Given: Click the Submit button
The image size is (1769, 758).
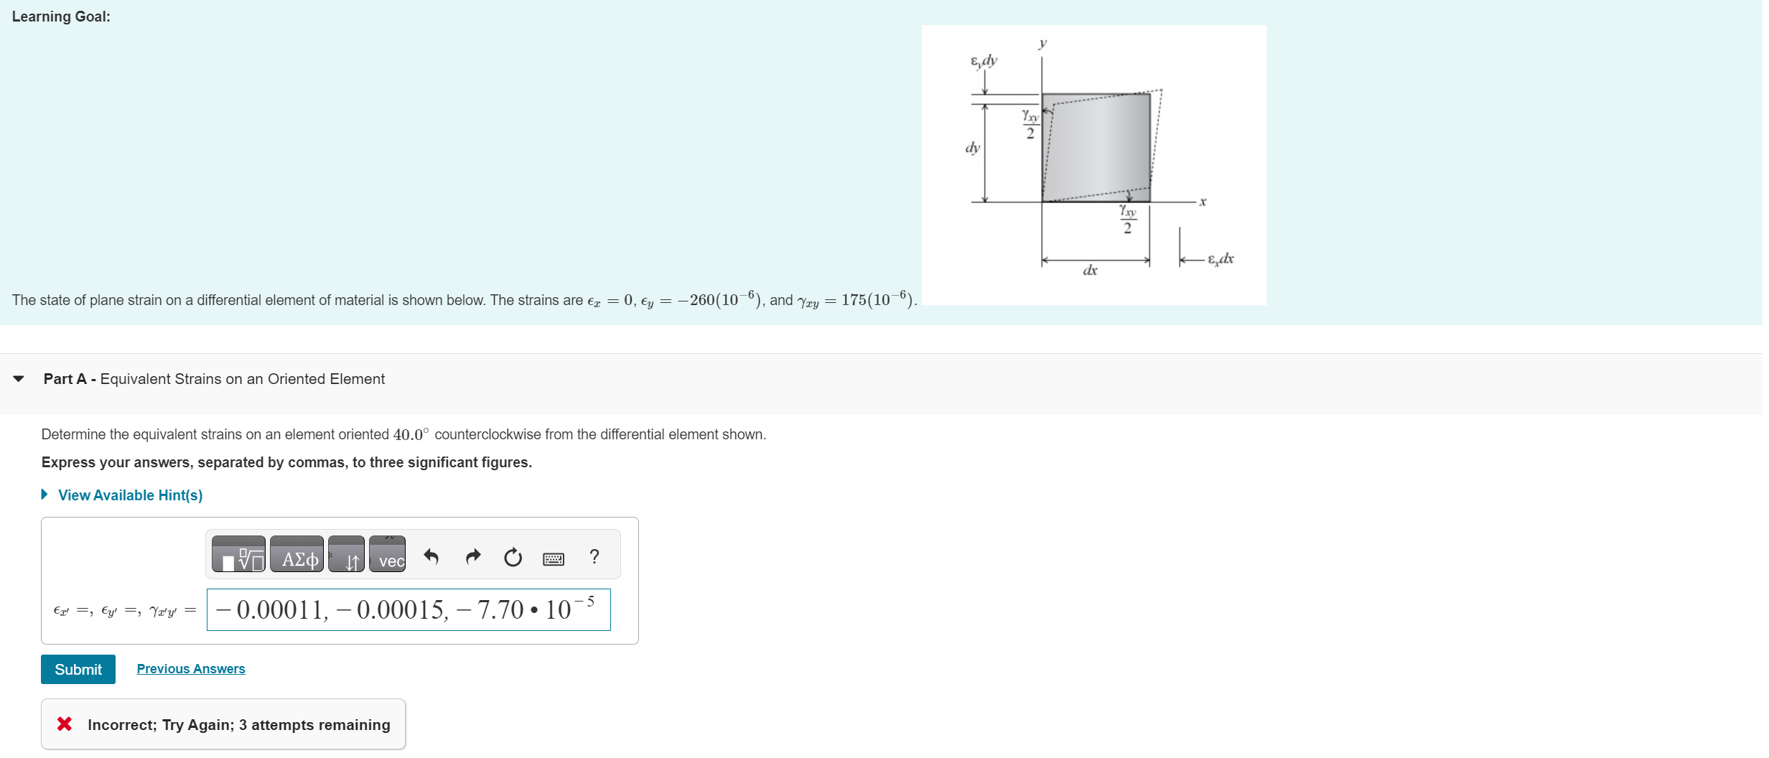Looking at the screenshot, I should point(78,669).
